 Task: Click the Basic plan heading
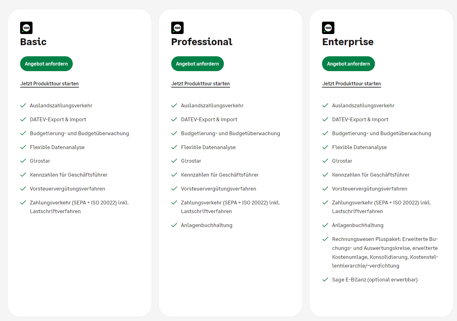33,42
